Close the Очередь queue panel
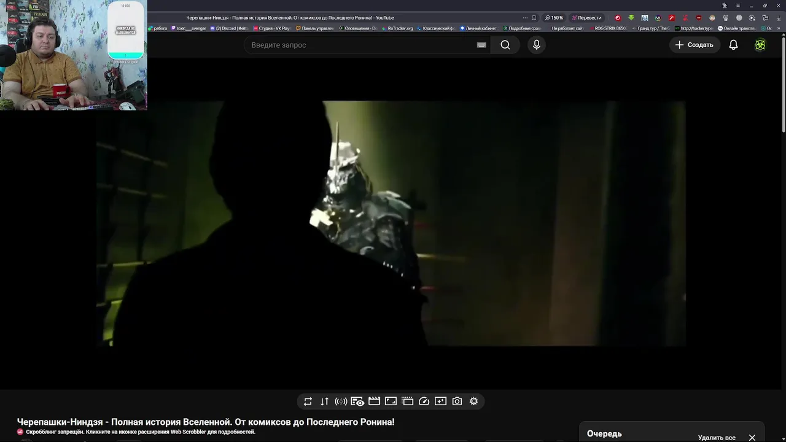Image resolution: width=786 pixels, height=442 pixels. click(x=752, y=437)
